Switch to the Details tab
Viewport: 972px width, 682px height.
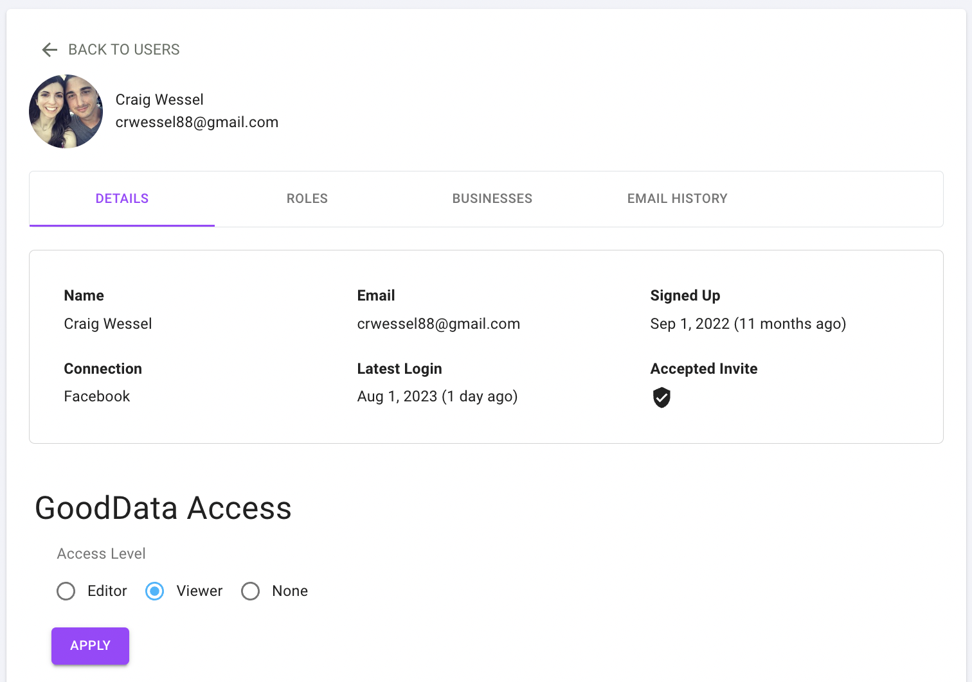(122, 198)
